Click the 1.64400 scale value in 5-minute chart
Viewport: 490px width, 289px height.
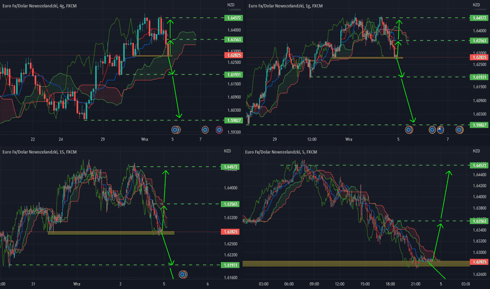click(479, 174)
